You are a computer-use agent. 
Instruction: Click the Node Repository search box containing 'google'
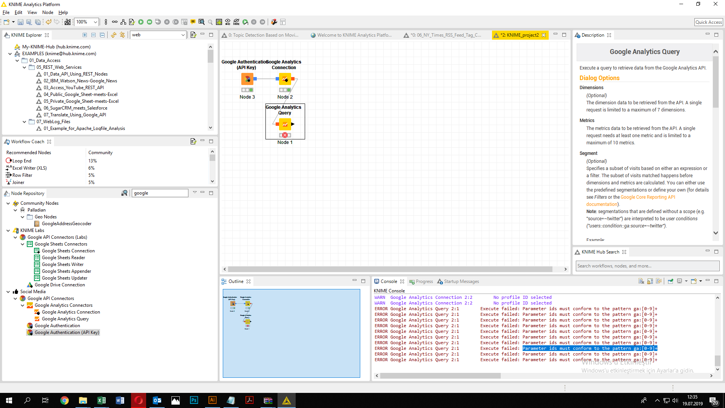click(x=159, y=193)
